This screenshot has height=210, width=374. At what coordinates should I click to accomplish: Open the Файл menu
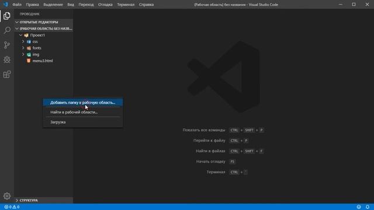[x=17, y=5]
